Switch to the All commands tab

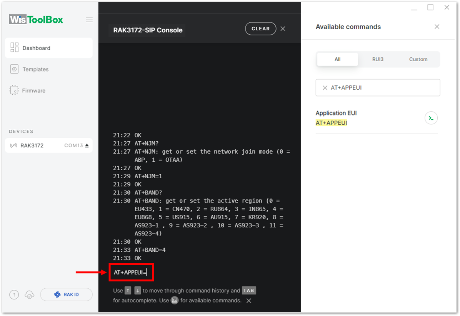click(x=337, y=59)
